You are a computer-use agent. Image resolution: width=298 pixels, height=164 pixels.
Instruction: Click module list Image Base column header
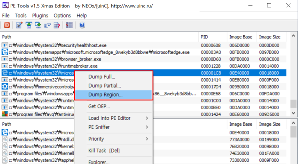[242, 124]
